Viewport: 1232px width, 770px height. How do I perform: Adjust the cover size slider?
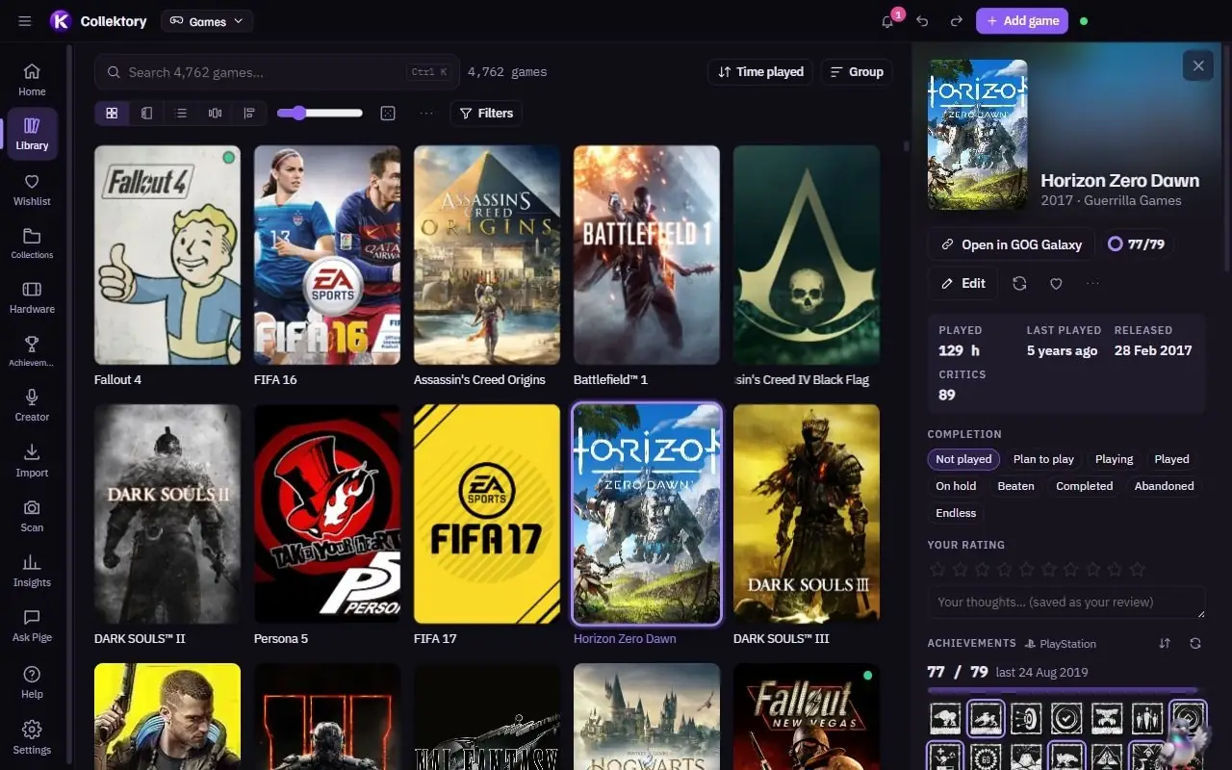[320, 114]
